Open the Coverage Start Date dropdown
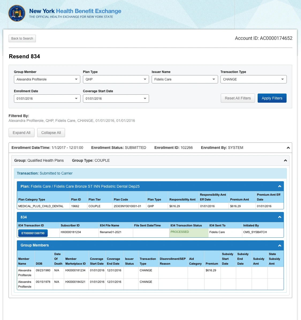Screen dimensions: 301x320 pos(145,98)
